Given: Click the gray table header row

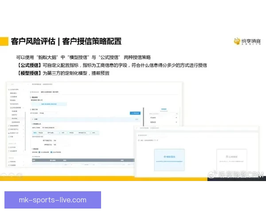Looking at the screenshot, I should click(x=83, y=160).
